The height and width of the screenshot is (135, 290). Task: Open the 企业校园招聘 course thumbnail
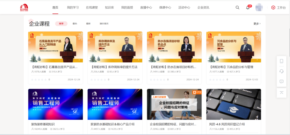[174, 104]
